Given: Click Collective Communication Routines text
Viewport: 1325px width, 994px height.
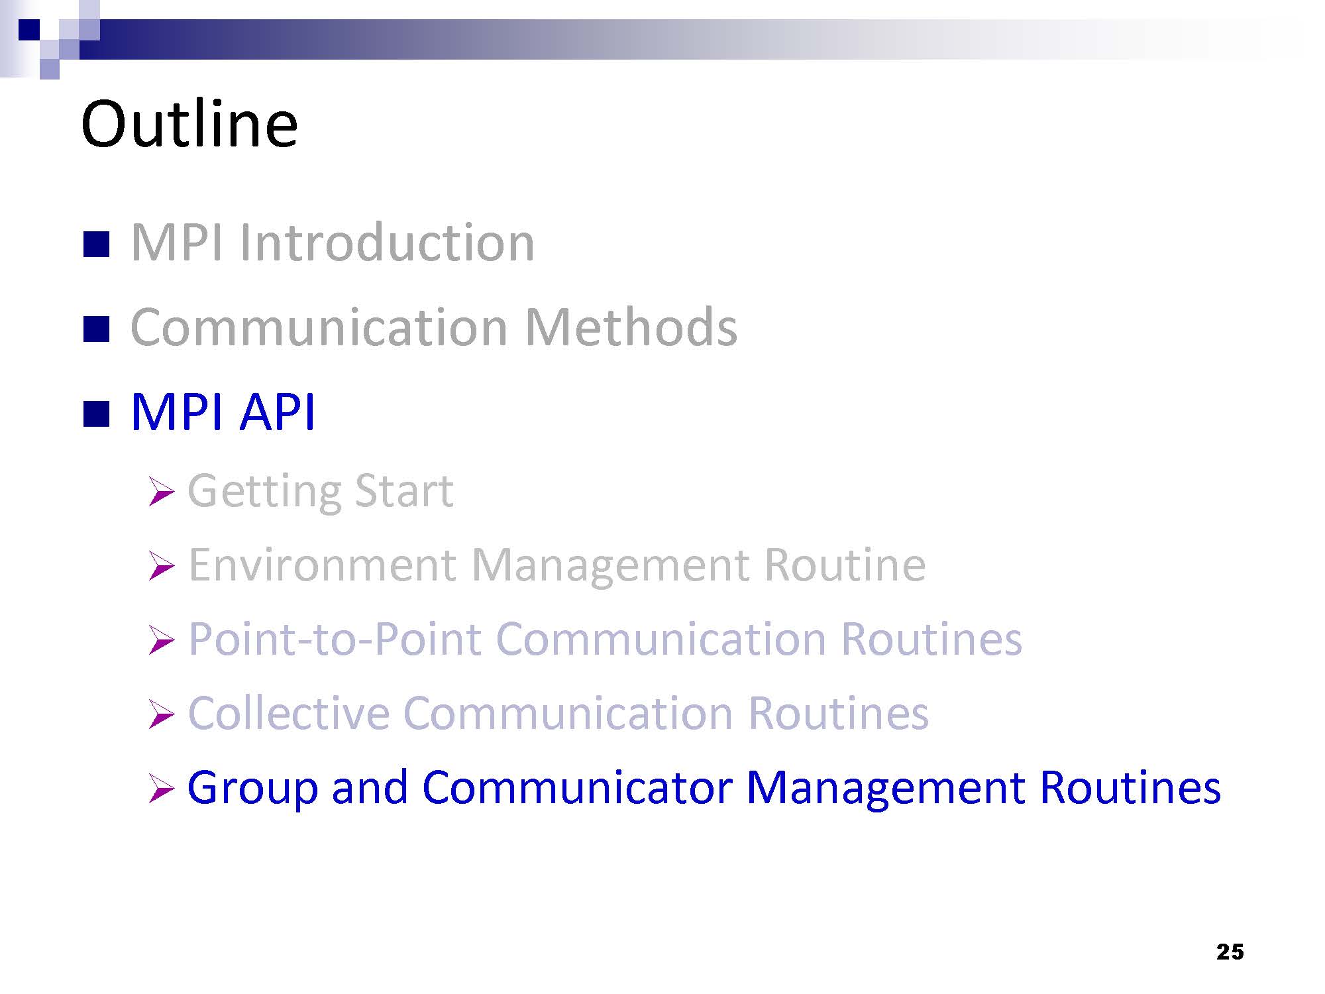Looking at the screenshot, I should (x=558, y=714).
